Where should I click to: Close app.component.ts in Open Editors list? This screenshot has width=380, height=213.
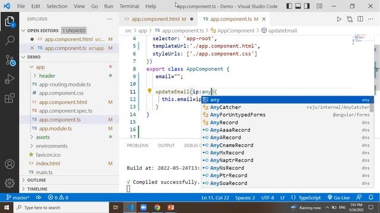pyautogui.click(x=32, y=48)
